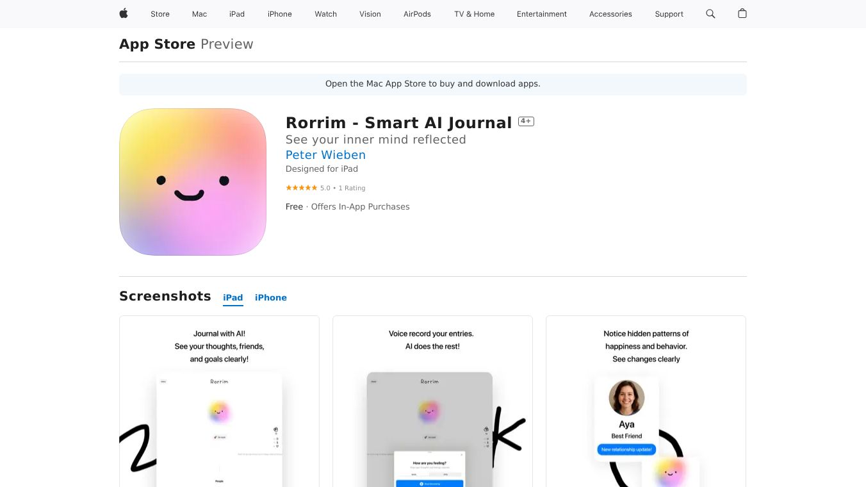Image resolution: width=866 pixels, height=487 pixels.
Task: Click the 'Free' price label
Action: pos(294,206)
